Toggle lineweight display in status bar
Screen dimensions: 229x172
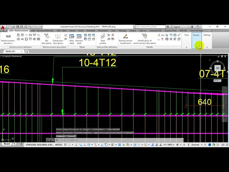point(113,145)
